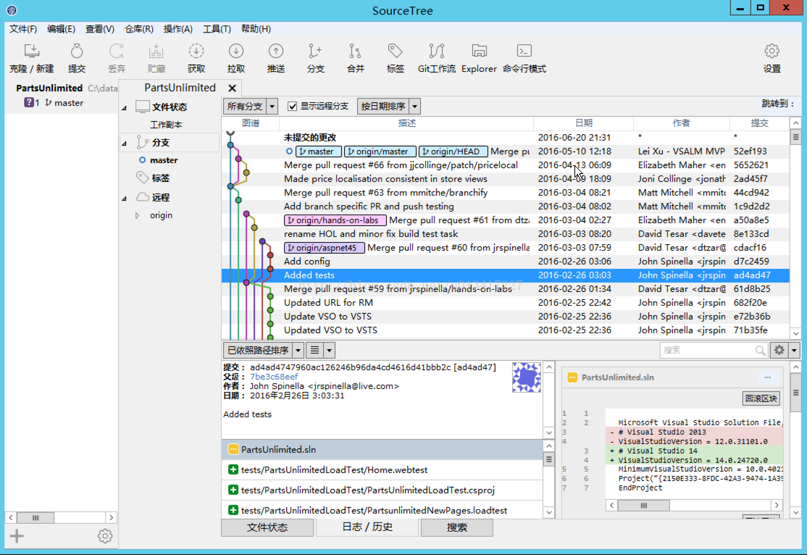Screen dimensions: 807x555
Task: Switch to File Status (文件状态) bottom tab
Action: coord(267,527)
